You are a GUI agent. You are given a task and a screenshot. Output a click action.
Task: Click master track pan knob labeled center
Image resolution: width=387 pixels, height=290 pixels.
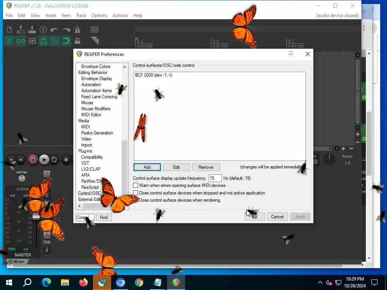coord(22,178)
